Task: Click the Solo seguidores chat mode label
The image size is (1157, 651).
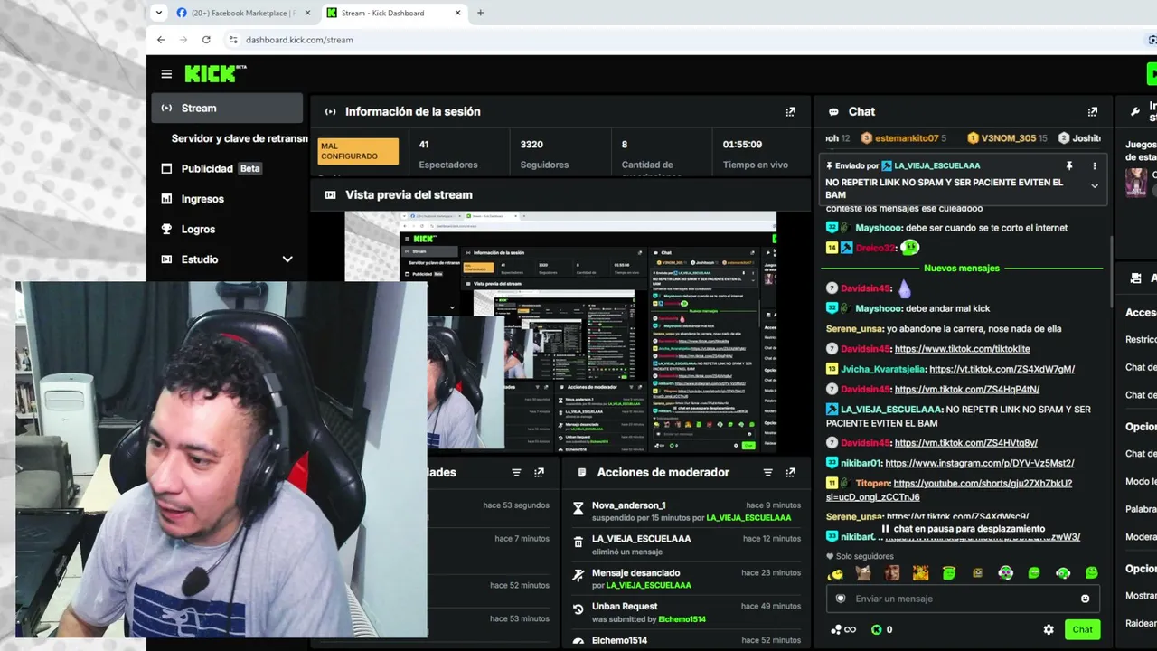Action: (860, 556)
